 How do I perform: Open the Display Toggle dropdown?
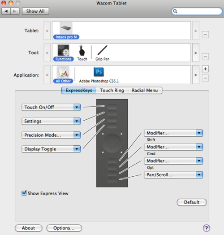tap(51, 149)
